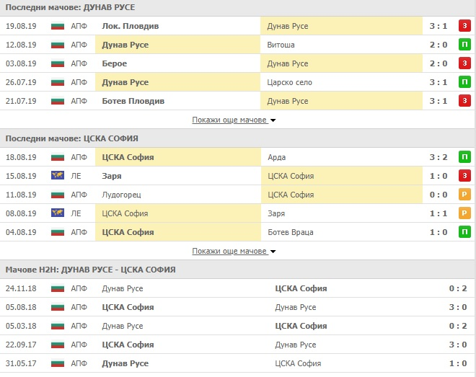Select the date 24.11.18 in H2H
476x377 pixels.
click(x=21, y=288)
